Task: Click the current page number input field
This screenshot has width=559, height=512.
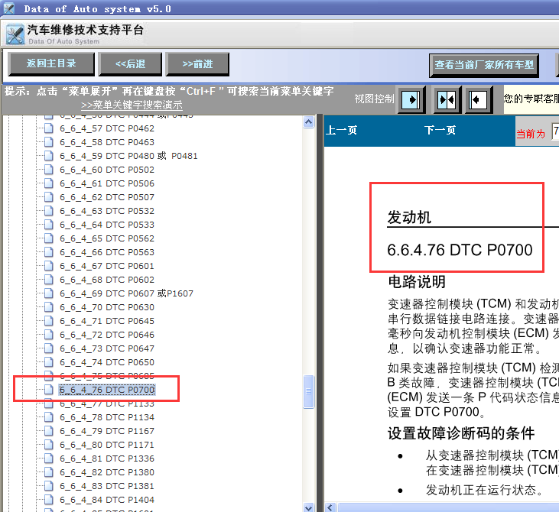Action: point(555,131)
